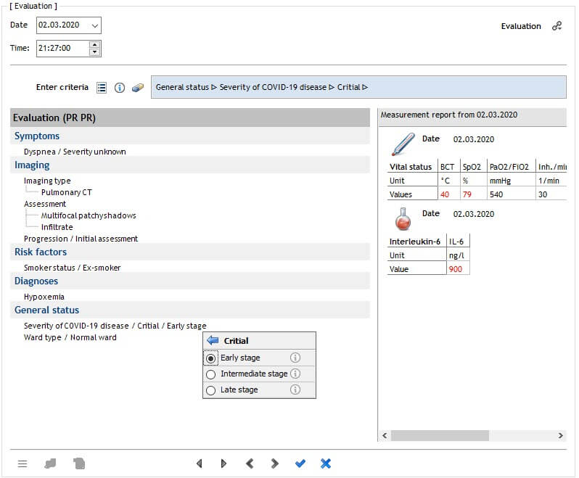Increase time with the up spinner arrow
Image resolution: width=579 pixels, height=478 pixels.
coord(94,45)
